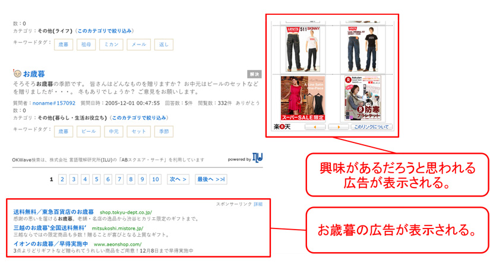Go to results page 8
The image size is (493, 273).
click(131, 179)
